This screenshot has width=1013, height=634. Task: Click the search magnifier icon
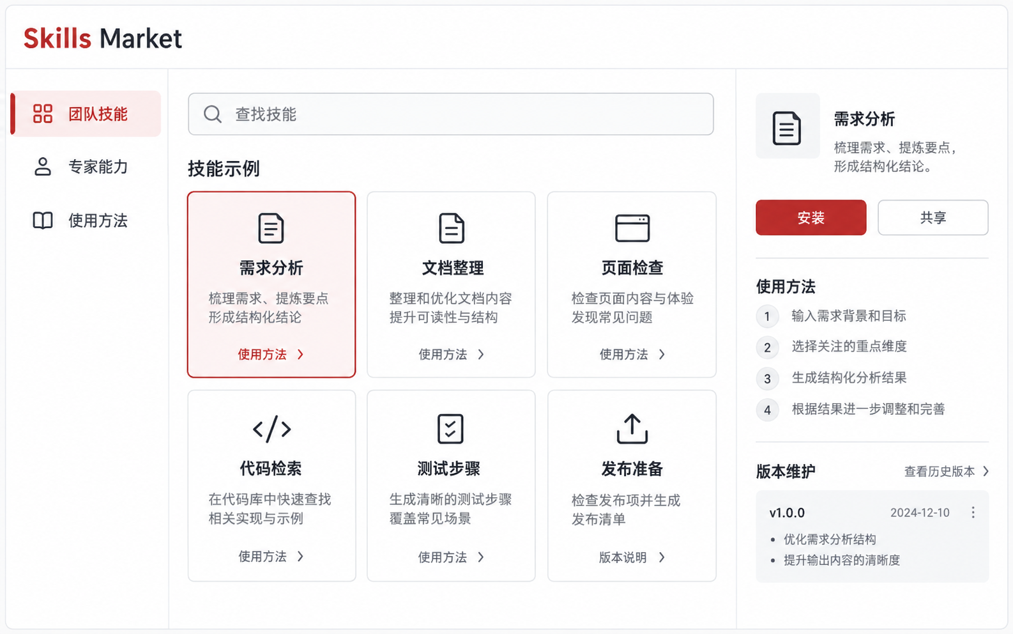click(x=213, y=114)
